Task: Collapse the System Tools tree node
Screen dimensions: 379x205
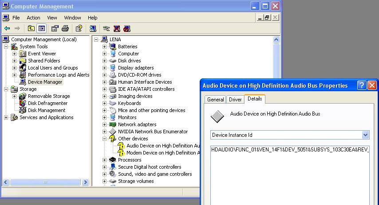Action: tap(6, 46)
